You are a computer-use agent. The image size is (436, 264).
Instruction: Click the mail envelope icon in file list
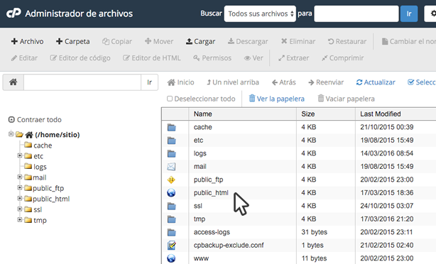[171, 167]
